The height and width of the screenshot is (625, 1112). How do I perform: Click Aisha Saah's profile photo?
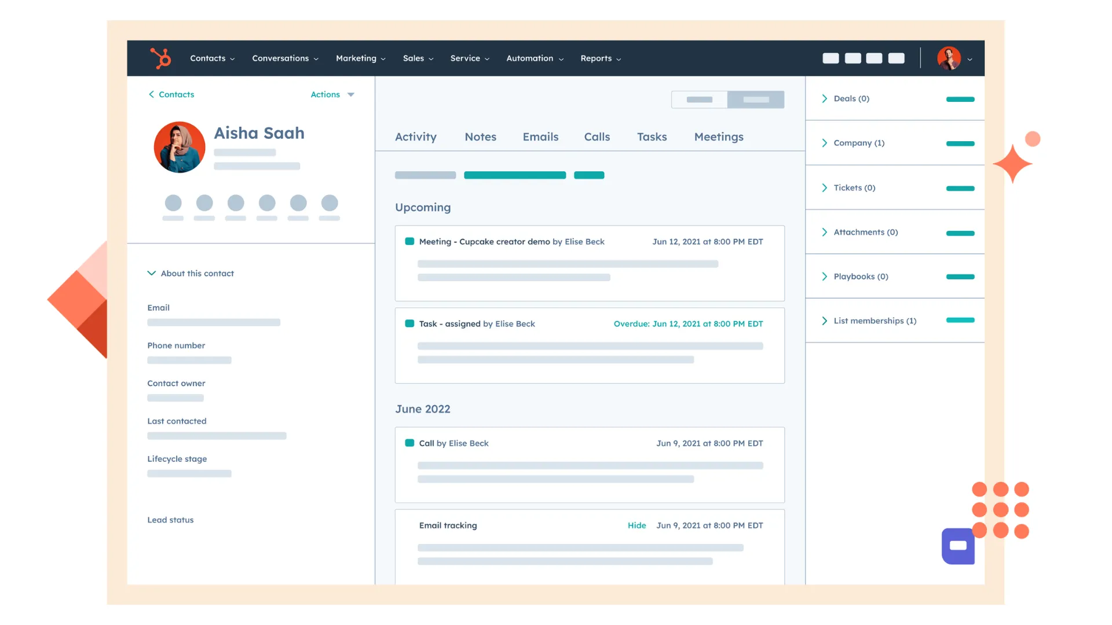(x=180, y=147)
